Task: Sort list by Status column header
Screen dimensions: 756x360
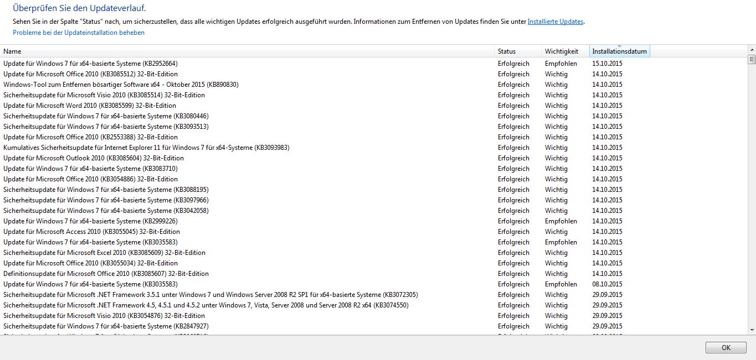Action: point(518,51)
